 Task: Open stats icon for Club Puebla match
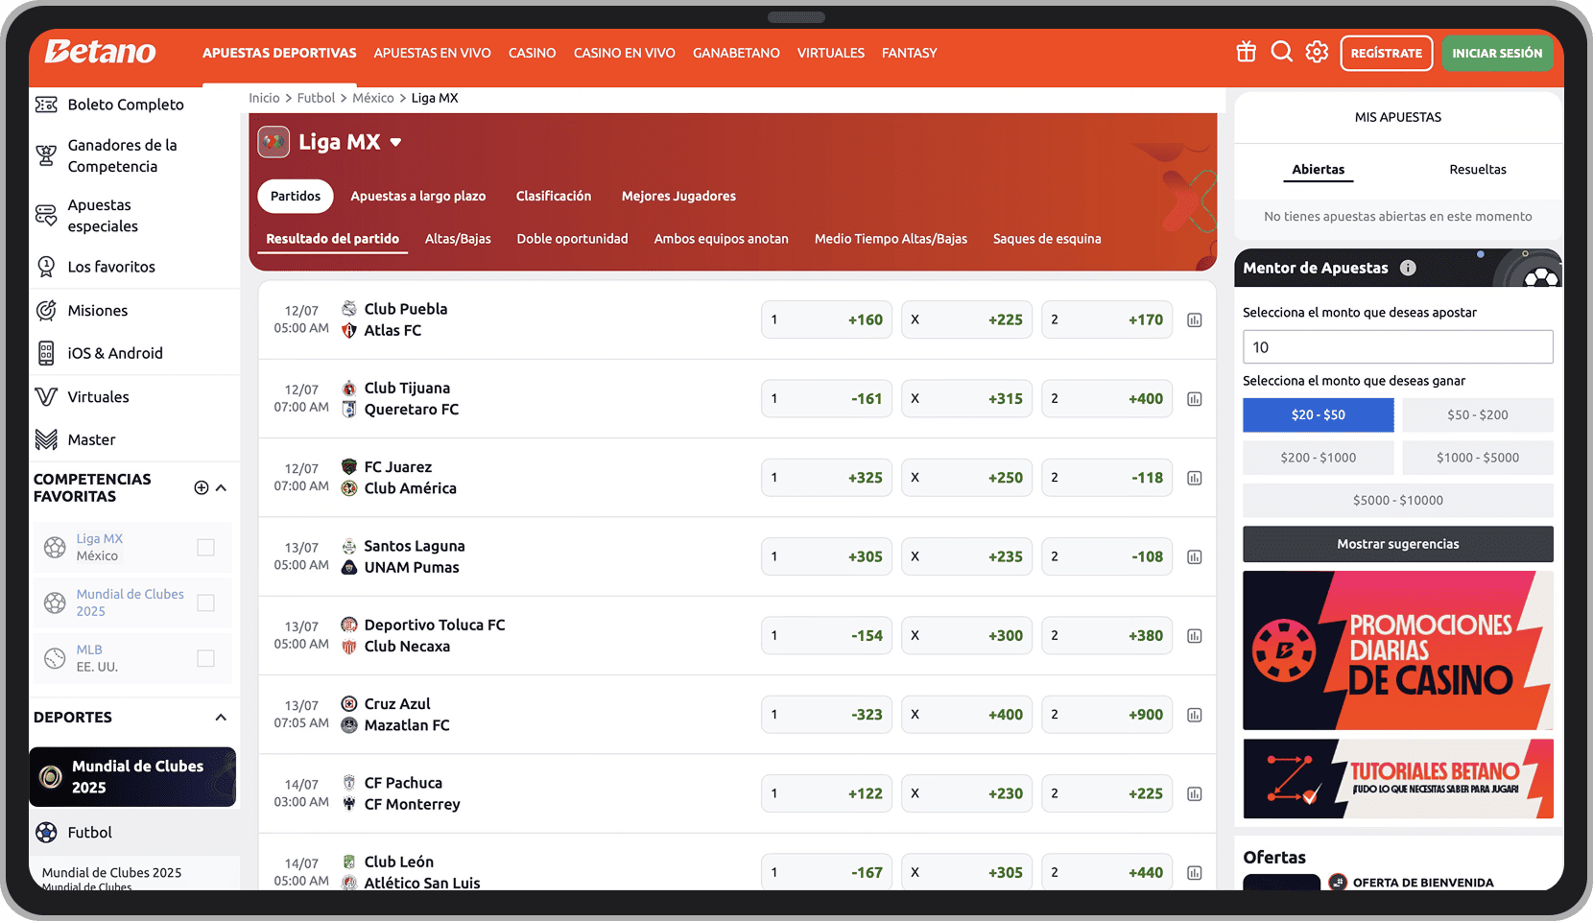coord(1195,320)
